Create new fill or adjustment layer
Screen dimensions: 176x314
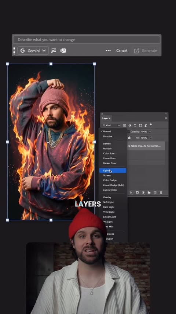coord(143,193)
